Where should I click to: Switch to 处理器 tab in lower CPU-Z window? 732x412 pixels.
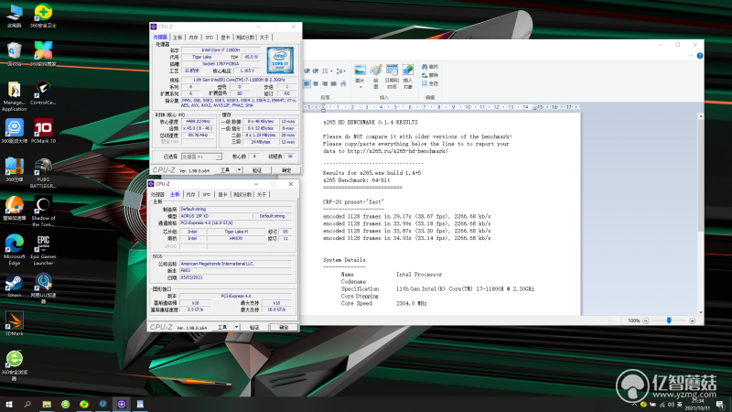tap(157, 194)
